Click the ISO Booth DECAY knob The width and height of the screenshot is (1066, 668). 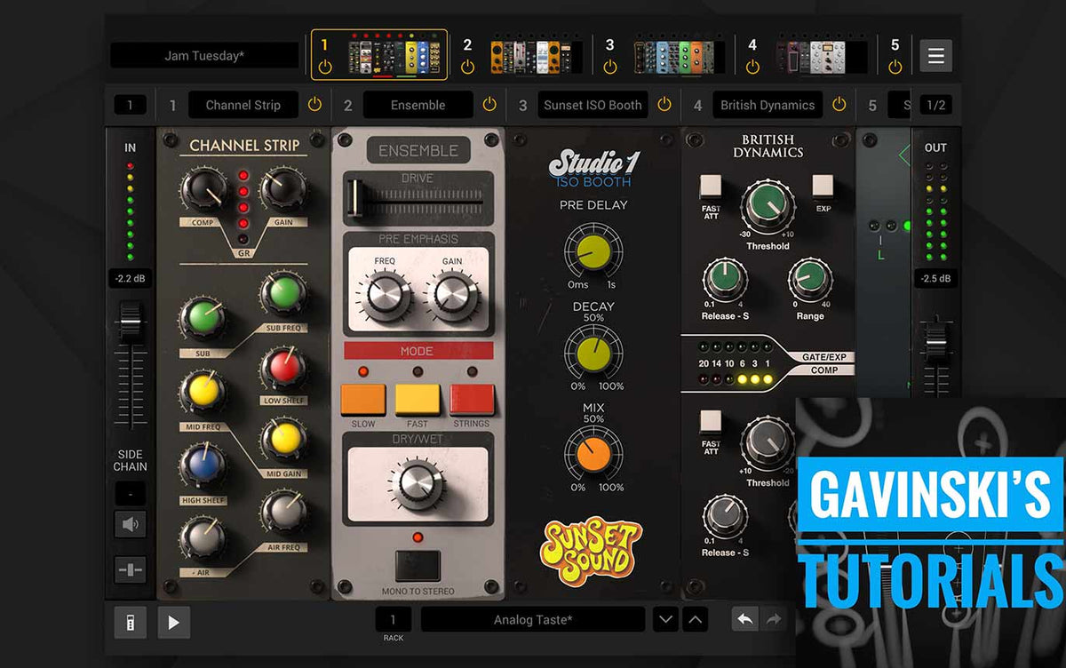tap(593, 353)
